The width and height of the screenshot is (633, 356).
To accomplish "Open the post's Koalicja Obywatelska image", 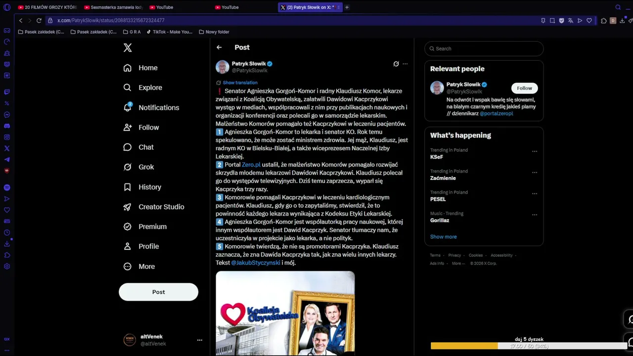I will click(x=285, y=313).
